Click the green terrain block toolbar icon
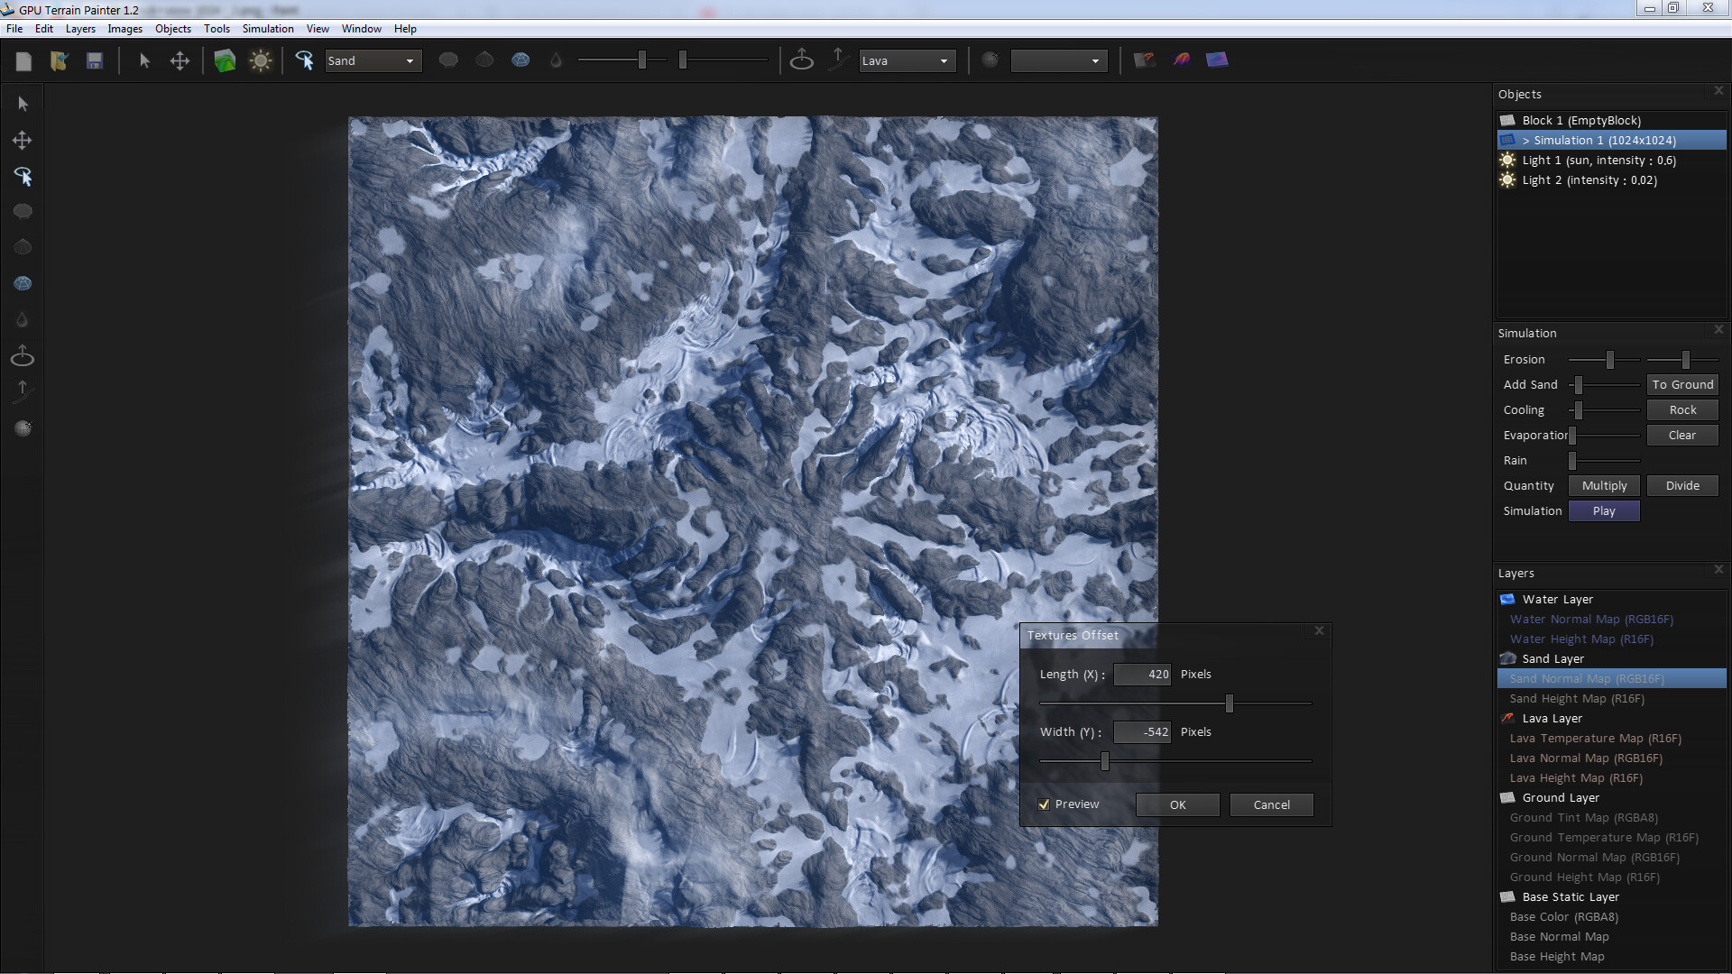This screenshot has width=1732, height=974. tap(225, 60)
